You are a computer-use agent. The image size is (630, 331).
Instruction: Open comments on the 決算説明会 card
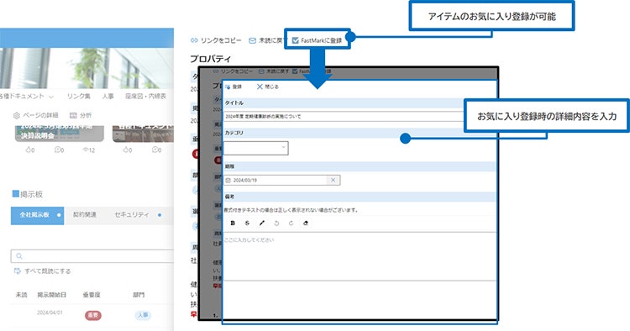[x=59, y=150]
